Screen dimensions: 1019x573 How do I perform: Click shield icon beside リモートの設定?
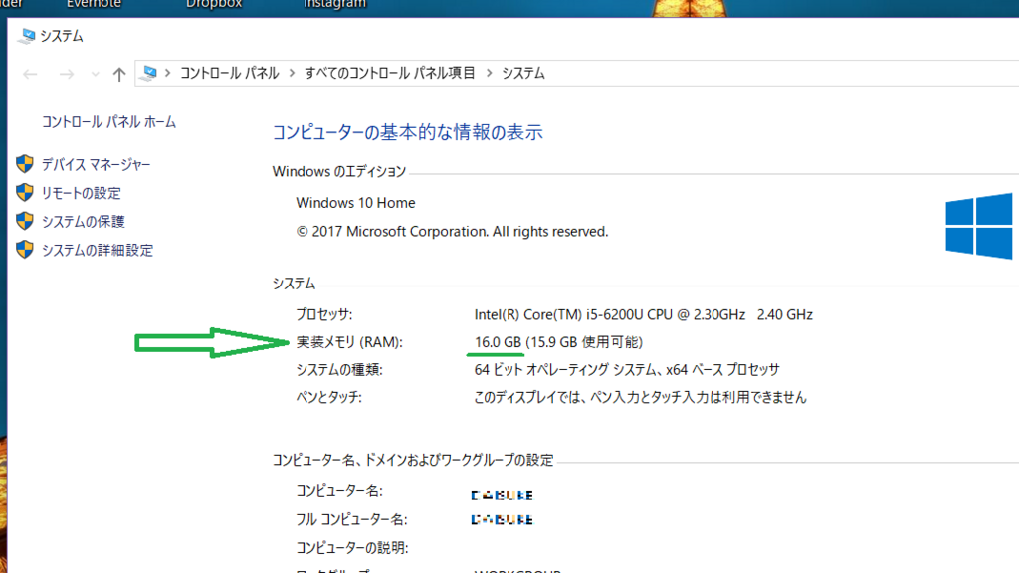tap(25, 192)
